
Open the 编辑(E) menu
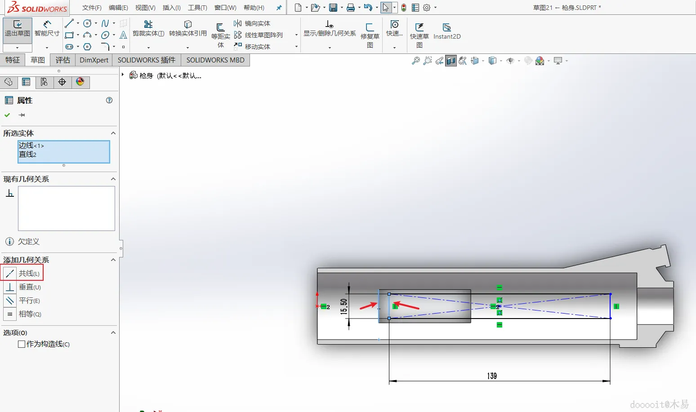point(118,8)
